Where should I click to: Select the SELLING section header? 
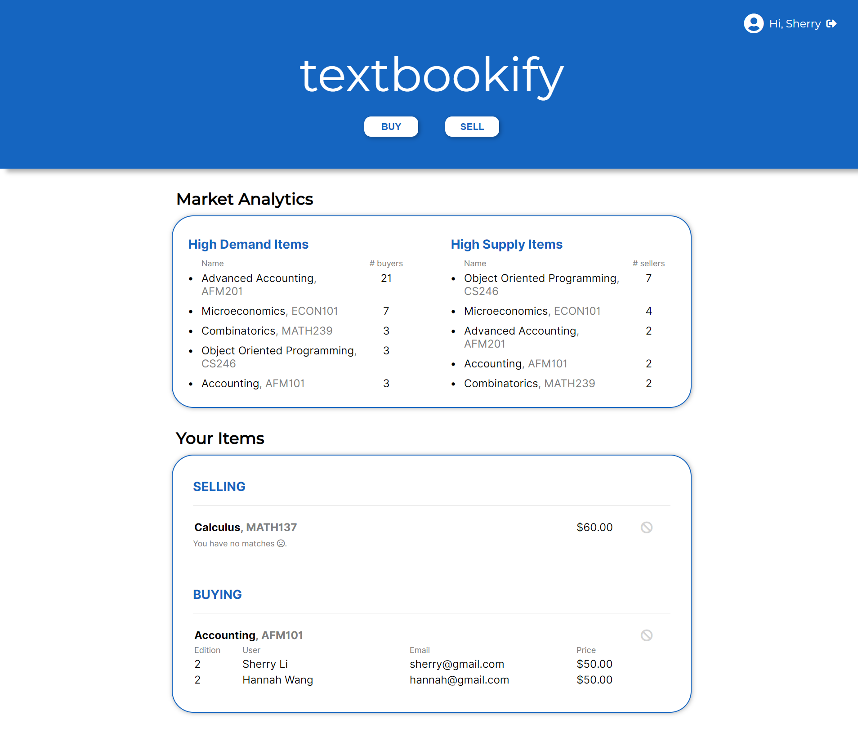219,486
